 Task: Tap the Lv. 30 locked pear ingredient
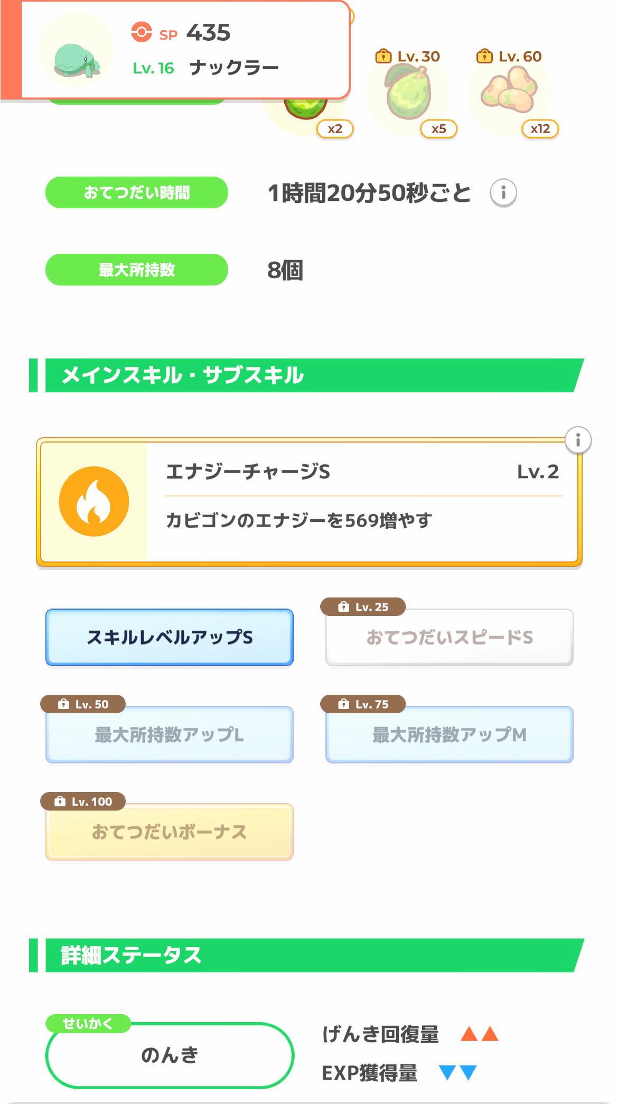pos(408,93)
